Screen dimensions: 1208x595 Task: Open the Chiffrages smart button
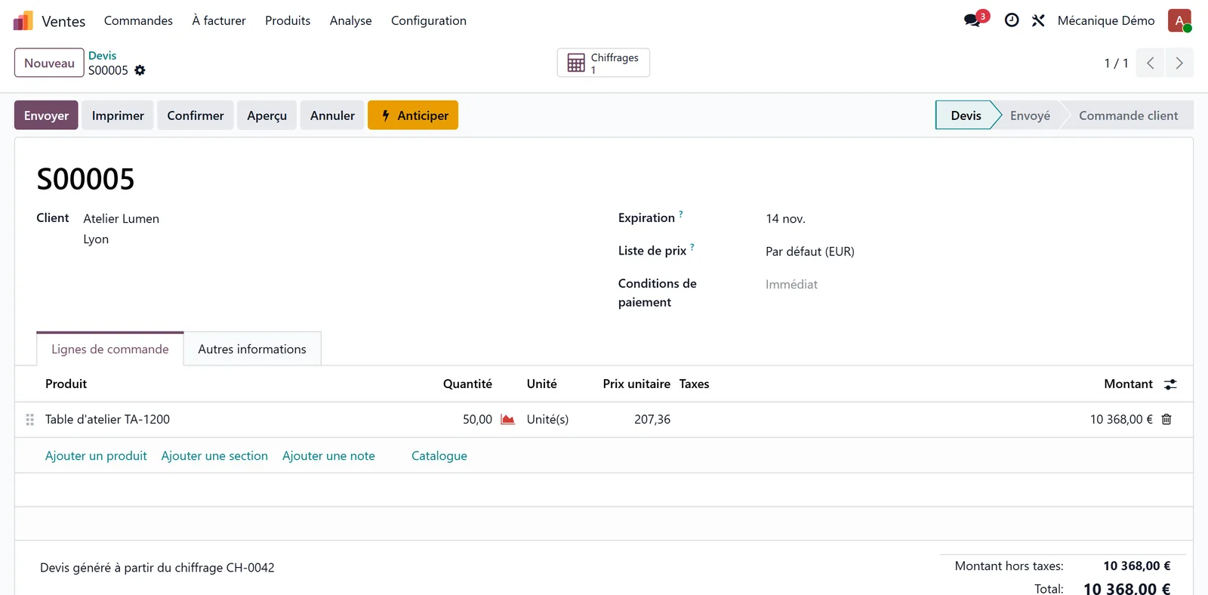click(x=603, y=63)
